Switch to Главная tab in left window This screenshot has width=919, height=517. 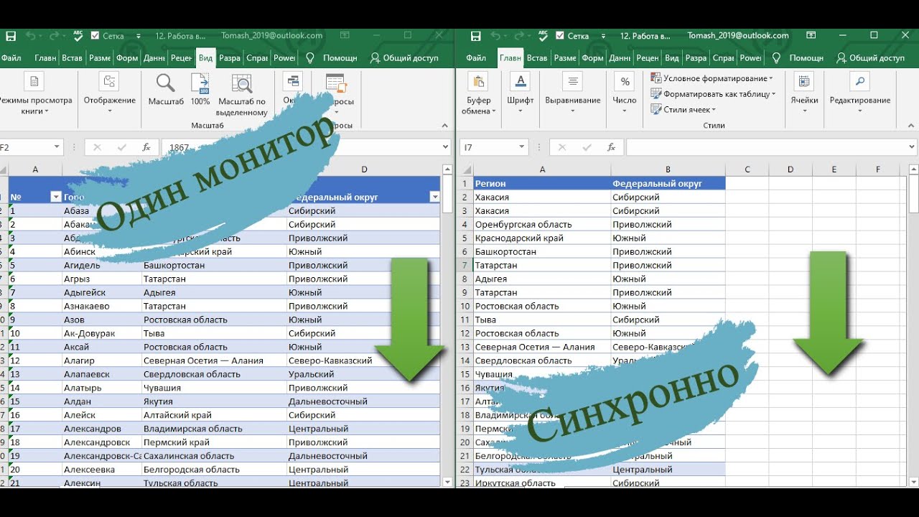coord(45,58)
